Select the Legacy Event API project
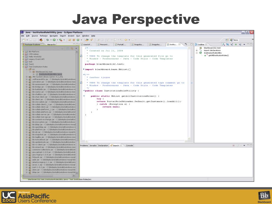 [36, 59]
